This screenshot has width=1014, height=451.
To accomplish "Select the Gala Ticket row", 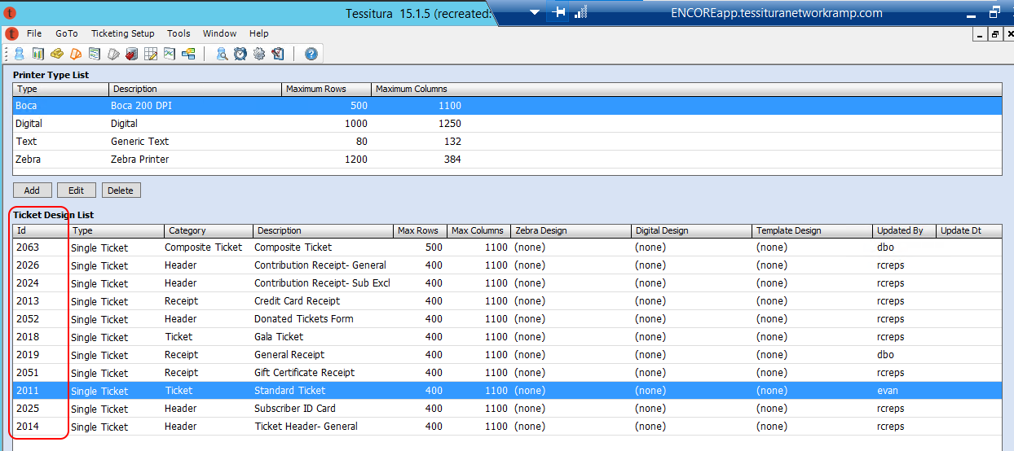I will 507,337.
